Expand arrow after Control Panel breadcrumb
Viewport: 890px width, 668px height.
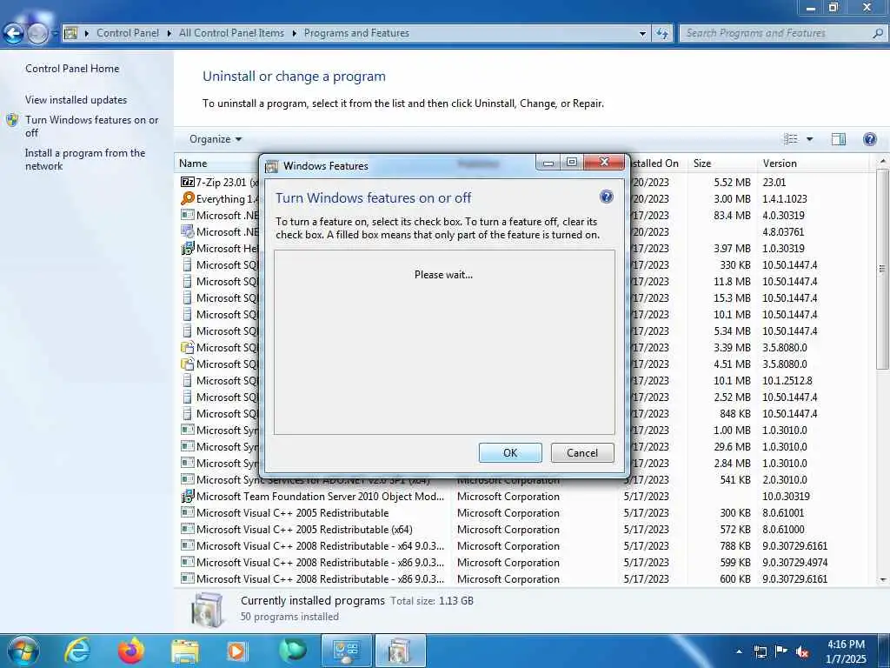[x=169, y=34]
